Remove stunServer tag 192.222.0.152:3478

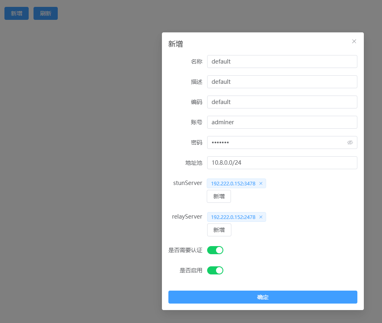pos(261,184)
